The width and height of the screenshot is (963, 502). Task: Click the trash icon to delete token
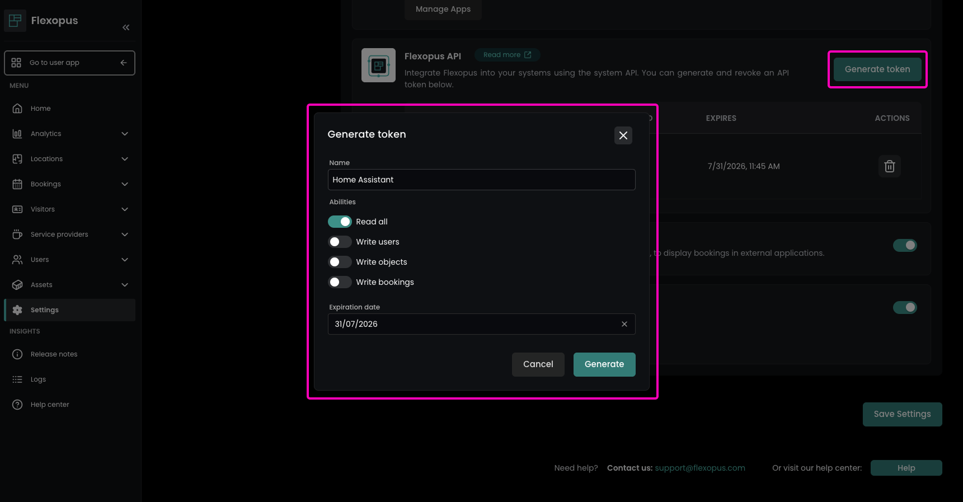889,166
